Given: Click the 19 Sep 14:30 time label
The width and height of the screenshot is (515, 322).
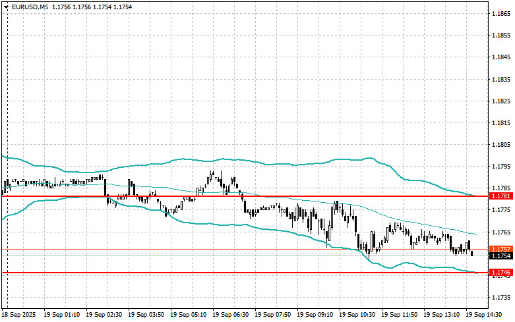Looking at the screenshot, I should click(x=483, y=315).
